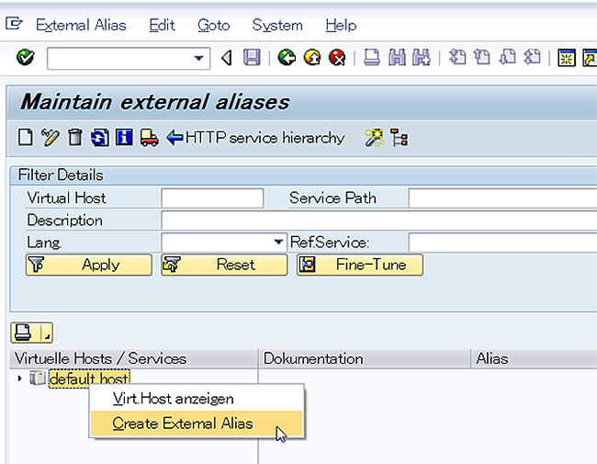Click the pencil Change/Display icon

click(50, 137)
